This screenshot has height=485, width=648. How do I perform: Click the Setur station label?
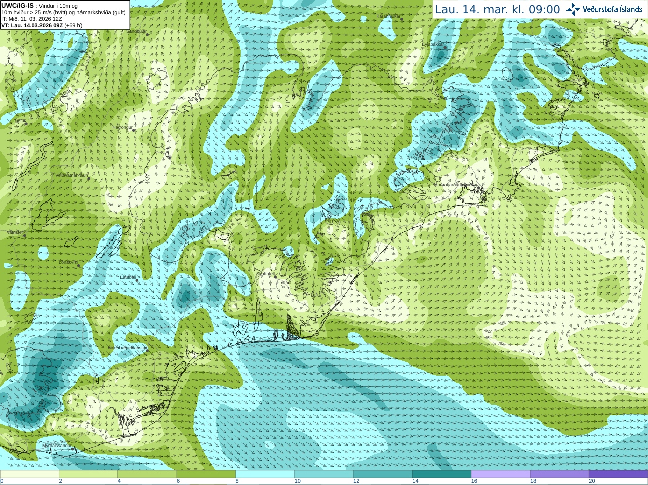[20, 121]
